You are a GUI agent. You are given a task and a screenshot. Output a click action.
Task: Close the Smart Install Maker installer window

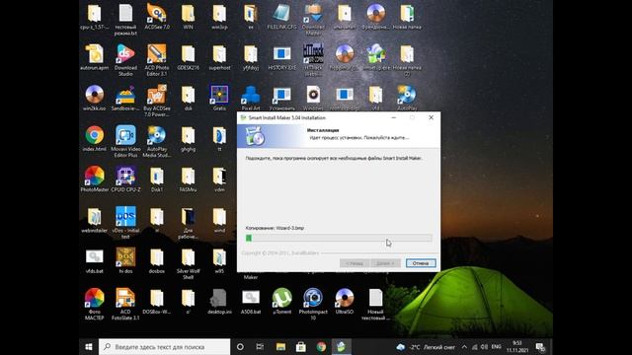[x=431, y=117]
